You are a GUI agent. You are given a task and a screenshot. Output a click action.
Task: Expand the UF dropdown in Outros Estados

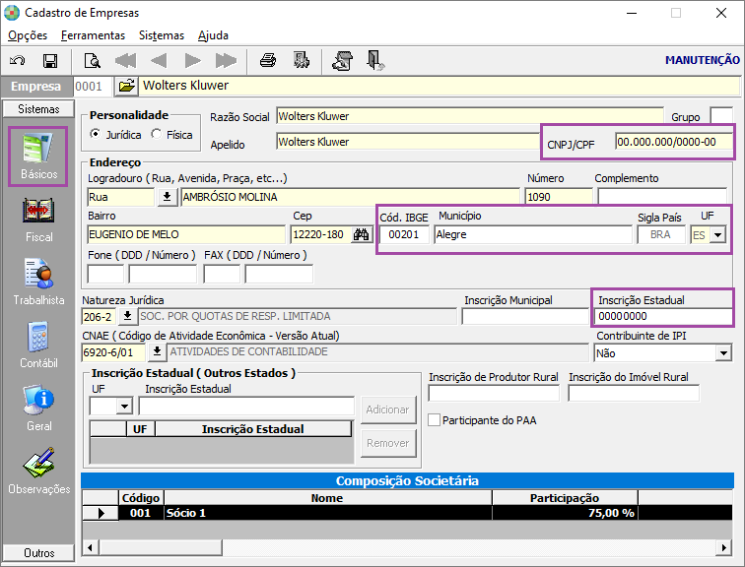(124, 407)
